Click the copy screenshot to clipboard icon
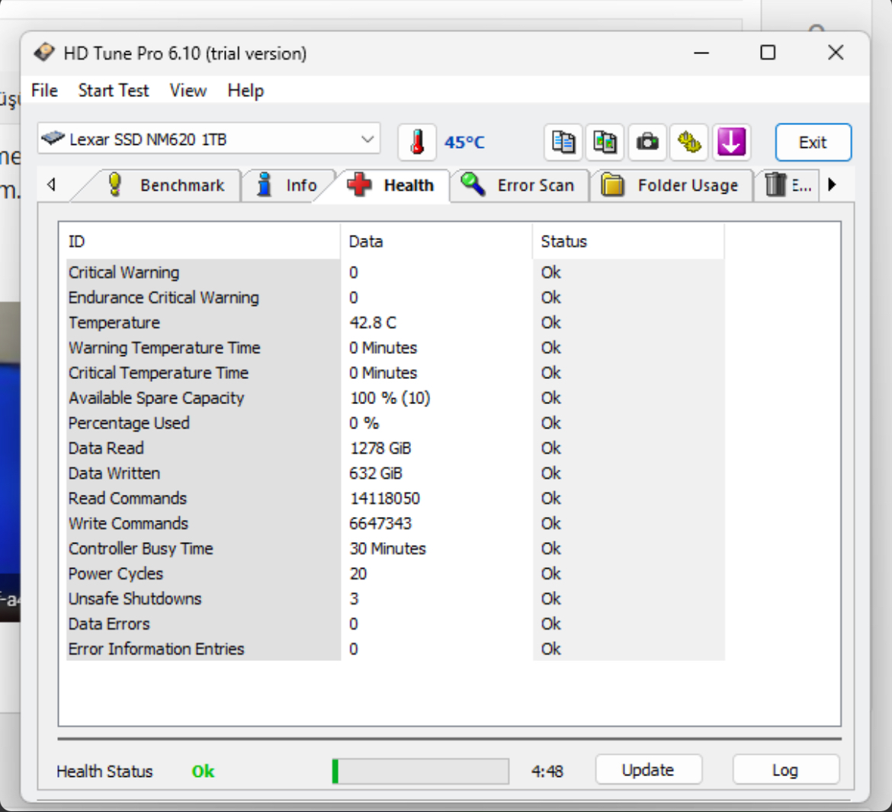This screenshot has height=812, width=892. point(605,143)
